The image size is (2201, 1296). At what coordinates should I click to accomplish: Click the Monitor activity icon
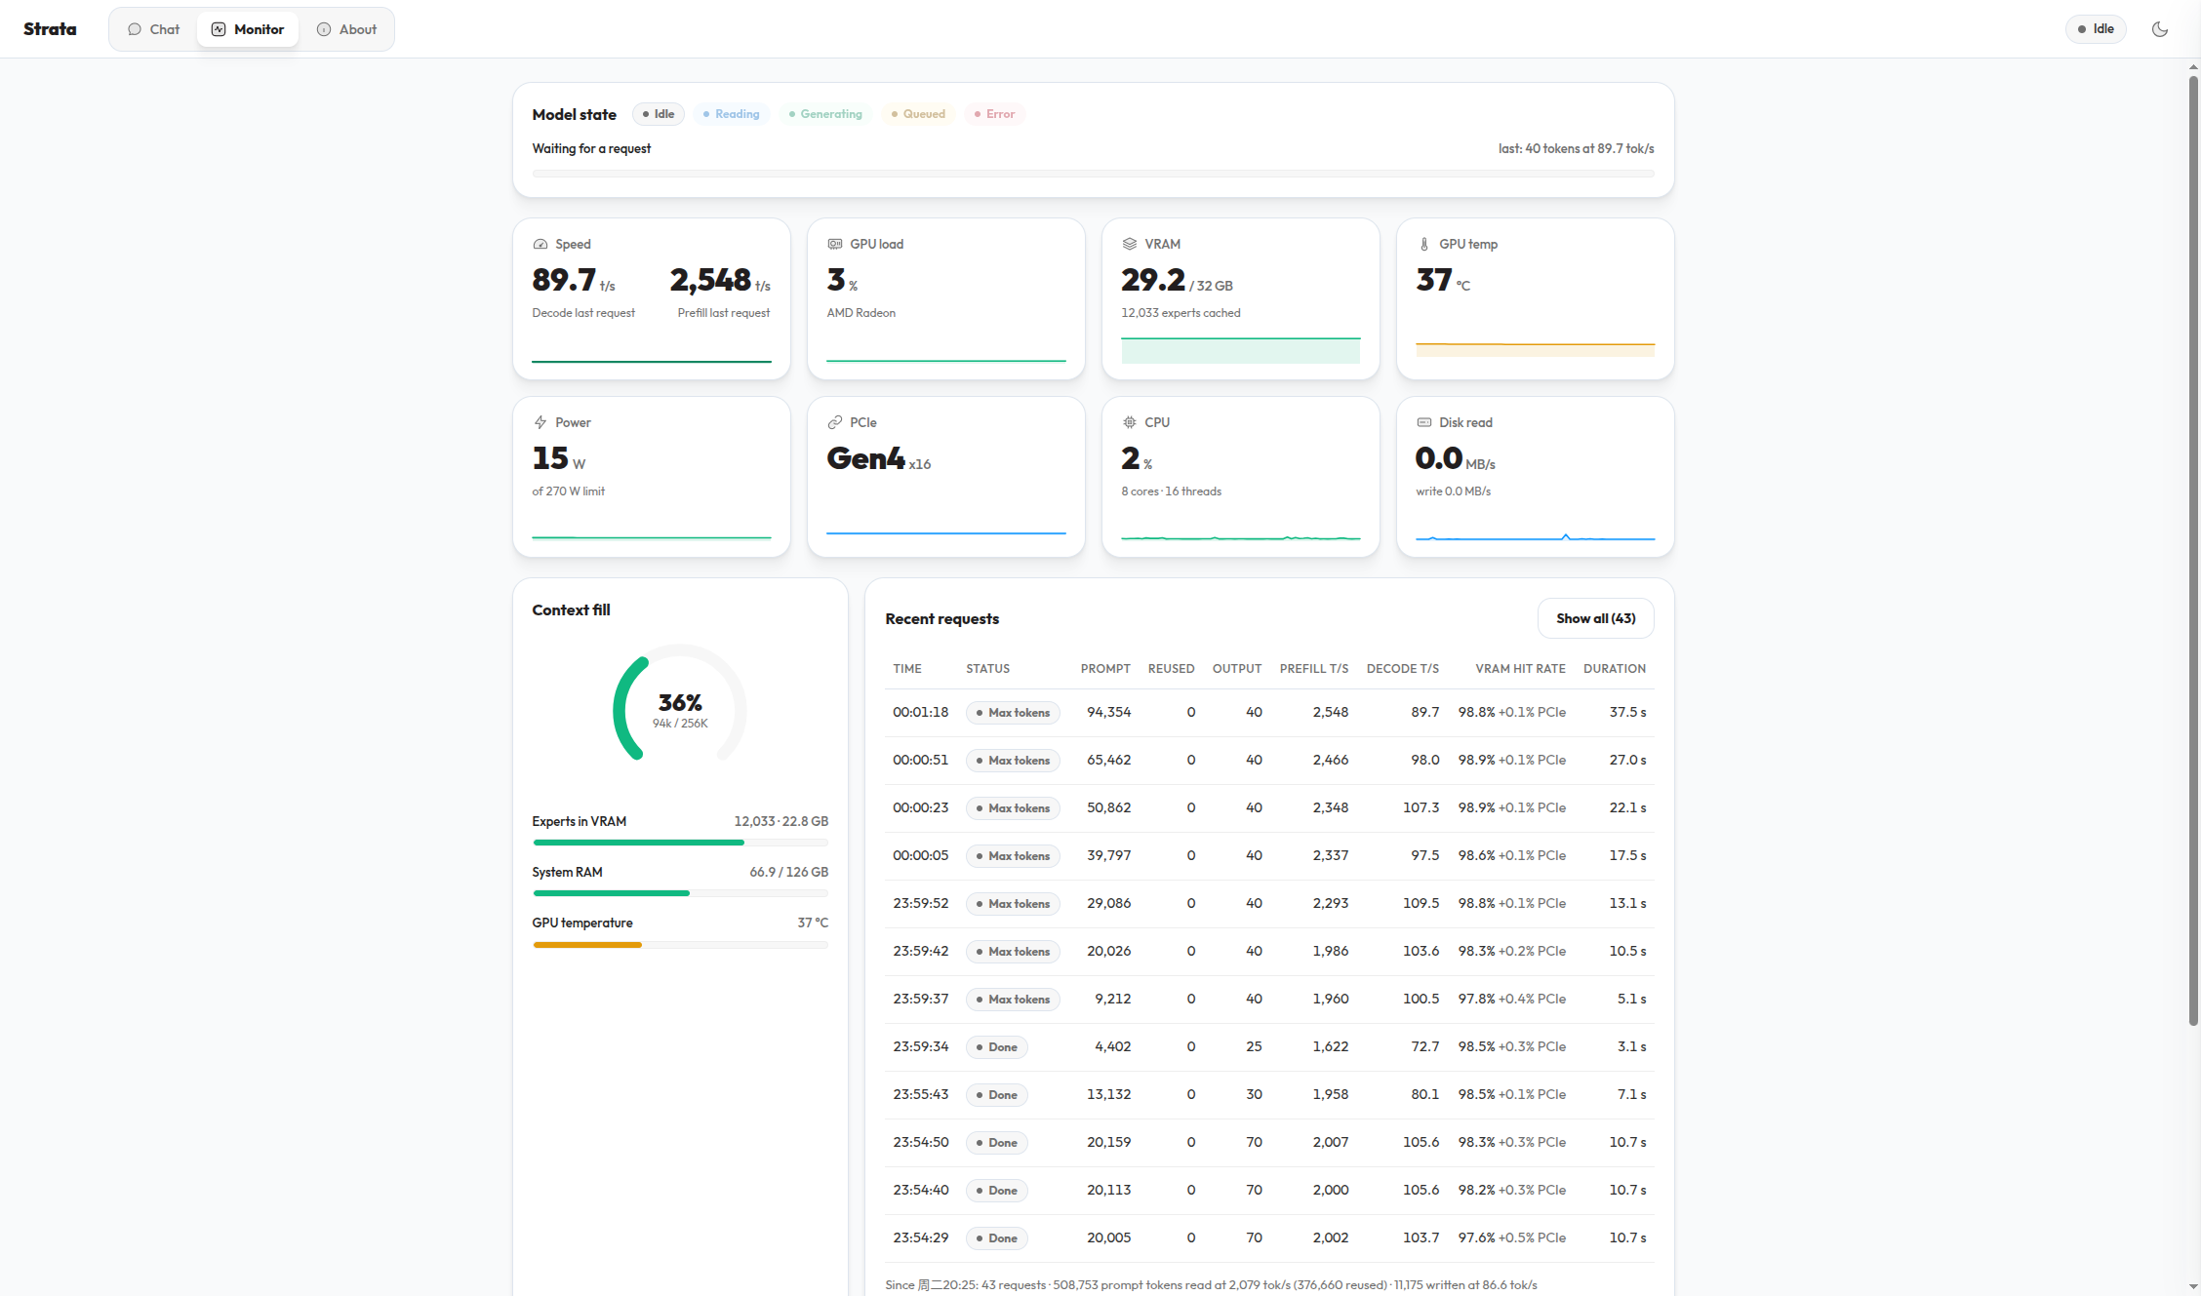pos(219,29)
